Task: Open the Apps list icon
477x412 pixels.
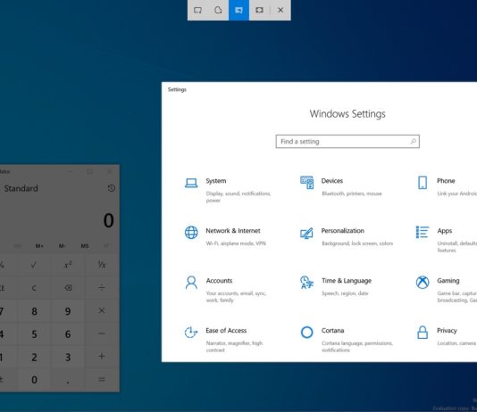Action: point(423,232)
